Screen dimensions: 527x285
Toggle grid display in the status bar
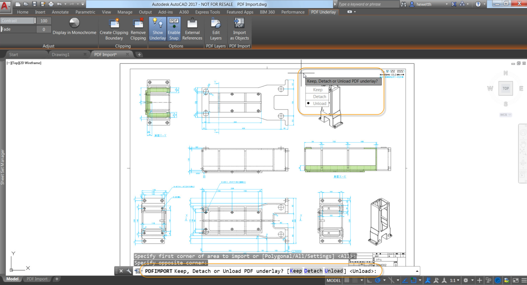pyautogui.click(x=347, y=280)
